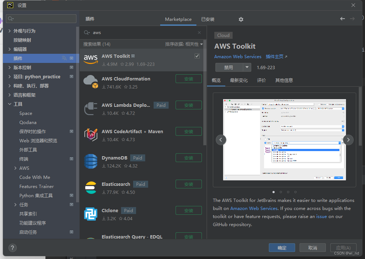Click the settings search input field
The image size is (365, 259).
click(x=41, y=19)
